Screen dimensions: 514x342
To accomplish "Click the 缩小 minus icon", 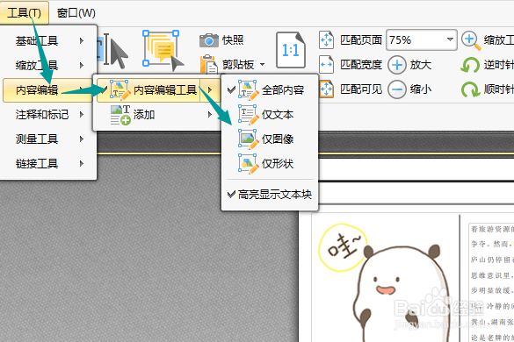I will point(397,89).
